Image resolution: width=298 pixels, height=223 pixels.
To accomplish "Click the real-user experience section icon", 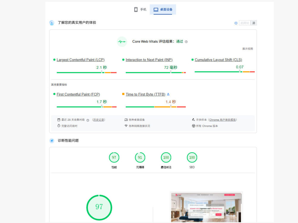I will (x=52, y=23).
